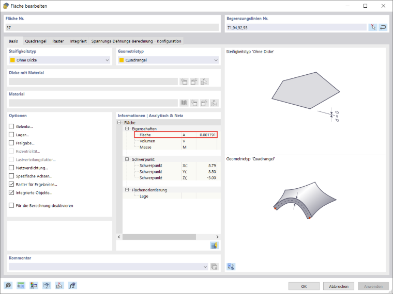The height and width of the screenshot is (294, 393).
Task: Enable the Freigabe checkbox
Action: point(11,143)
